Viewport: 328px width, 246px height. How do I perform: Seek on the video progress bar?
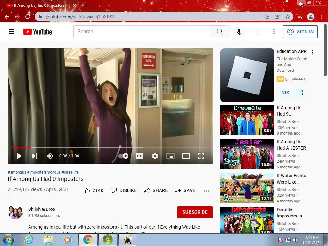click(x=110, y=148)
